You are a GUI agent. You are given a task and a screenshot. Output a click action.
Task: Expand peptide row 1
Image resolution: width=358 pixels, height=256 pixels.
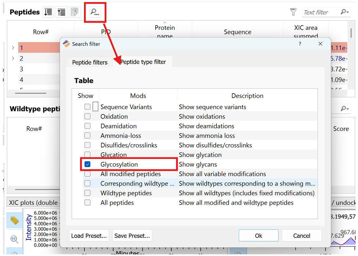(x=13, y=48)
